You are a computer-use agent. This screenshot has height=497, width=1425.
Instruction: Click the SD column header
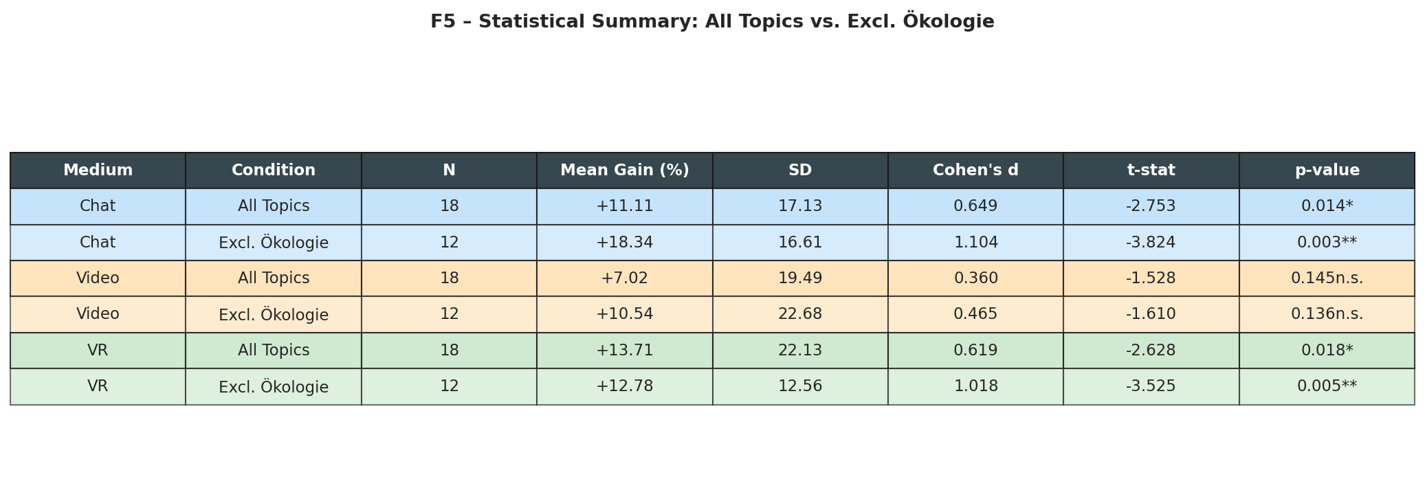coord(800,170)
